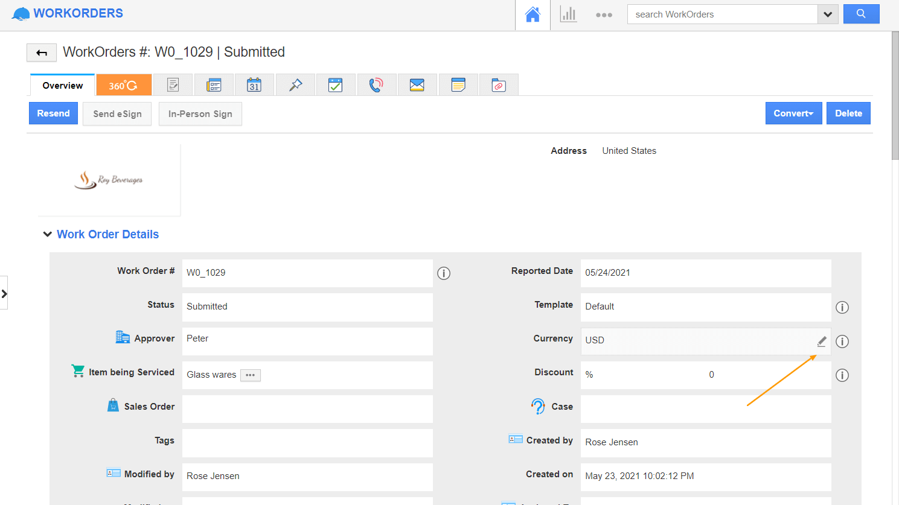This screenshot has width=899, height=505.
Task: Click into the search WorkOrders field
Action: (x=722, y=14)
